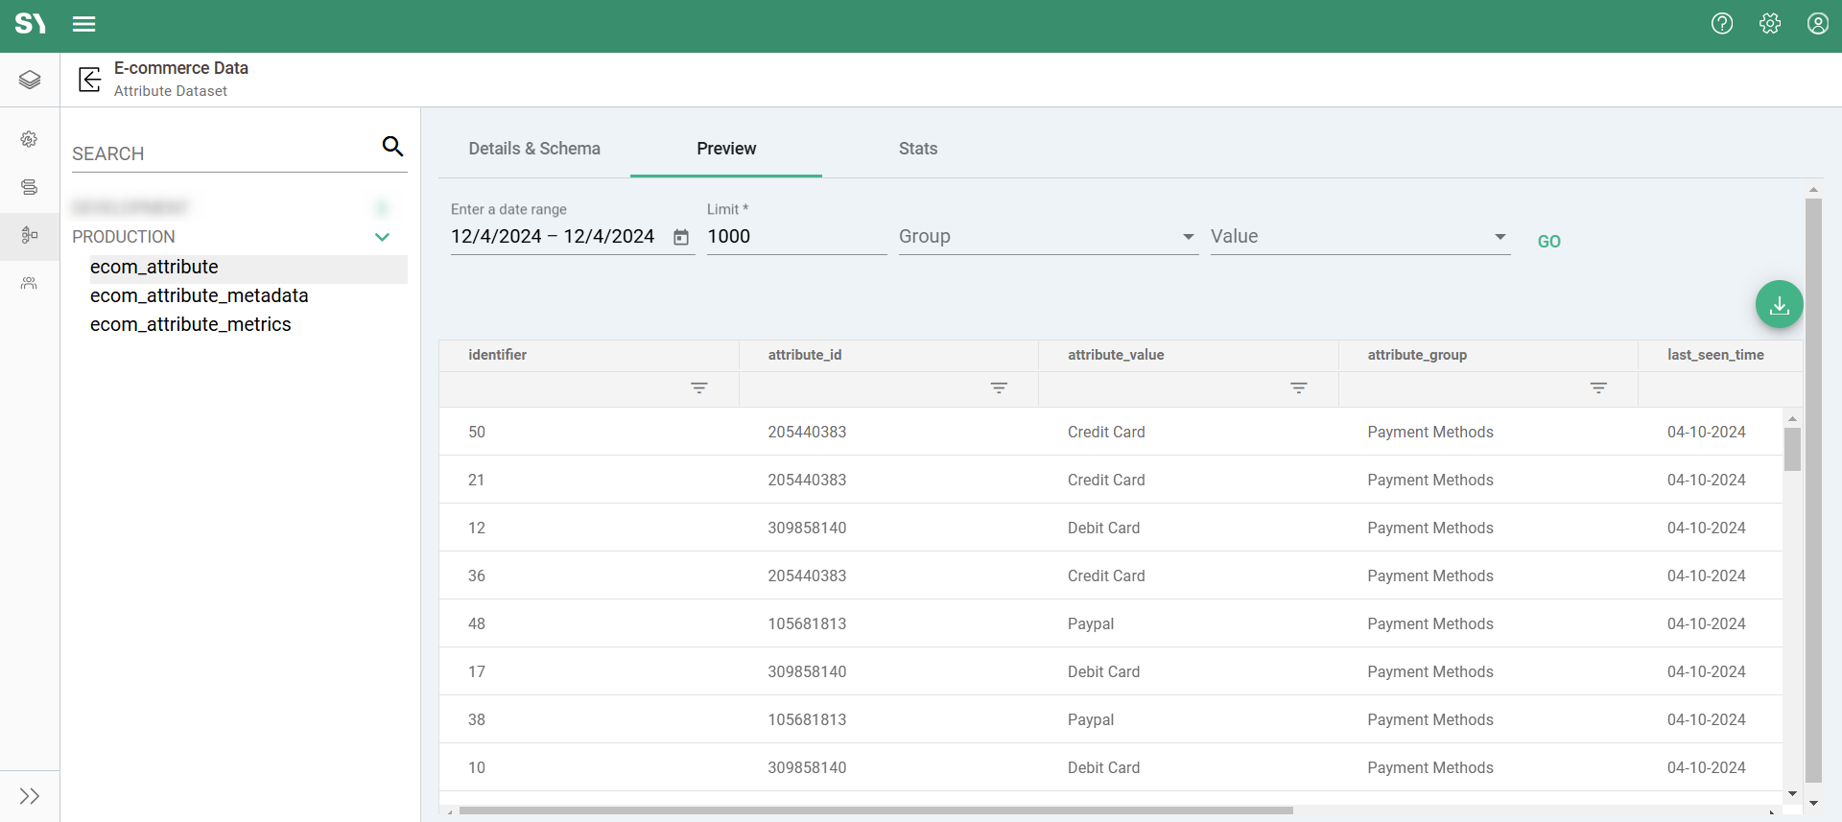The width and height of the screenshot is (1842, 822).
Task: Open settings gear in top bar
Action: point(1770,24)
